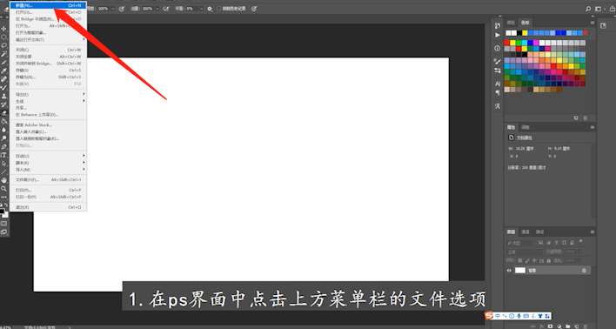
Task: Open the Actions panel play icon
Action: (x=498, y=35)
